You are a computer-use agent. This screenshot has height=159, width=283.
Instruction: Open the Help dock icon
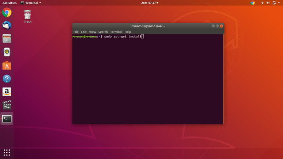[7, 79]
